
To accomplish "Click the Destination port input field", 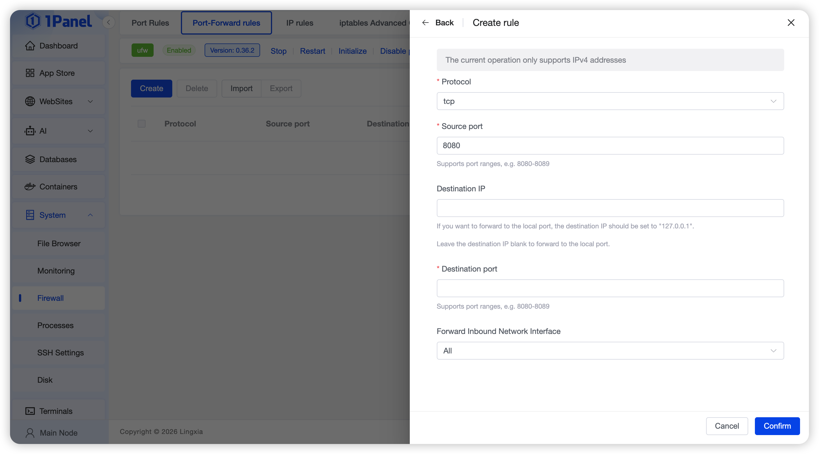I will coord(610,288).
